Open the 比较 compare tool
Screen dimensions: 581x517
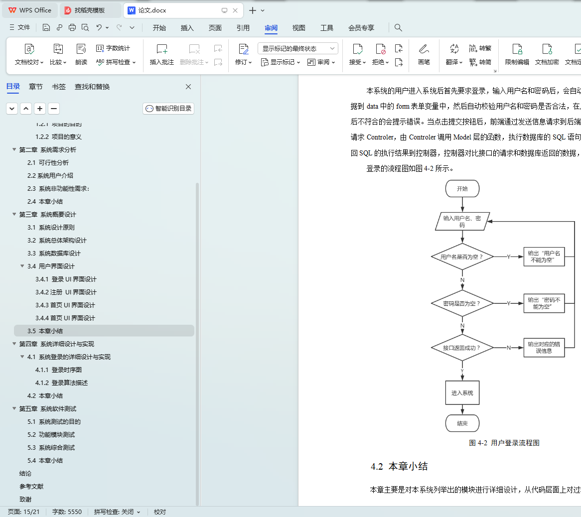coord(58,54)
